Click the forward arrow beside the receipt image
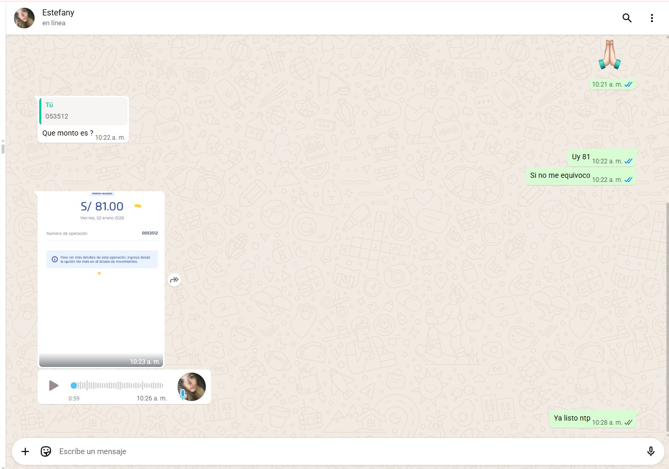Image resolution: width=669 pixels, height=469 pixels. [x=174, y=280]
